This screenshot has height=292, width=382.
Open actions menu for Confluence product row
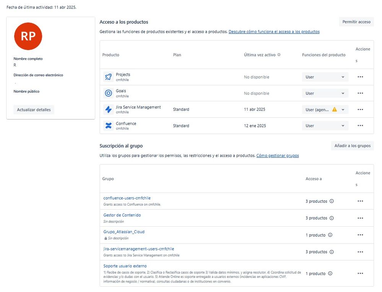click(360, 126)
